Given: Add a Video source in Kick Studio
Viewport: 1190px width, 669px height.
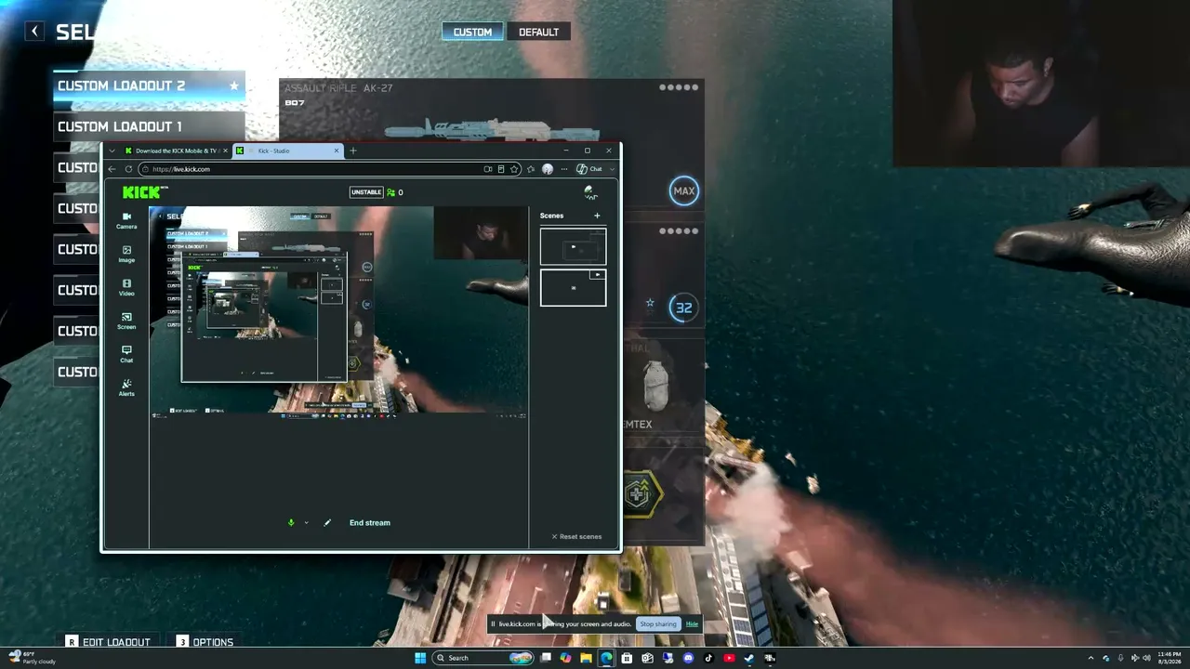Looking at the screenshot, I should click(x=126, y=288).
